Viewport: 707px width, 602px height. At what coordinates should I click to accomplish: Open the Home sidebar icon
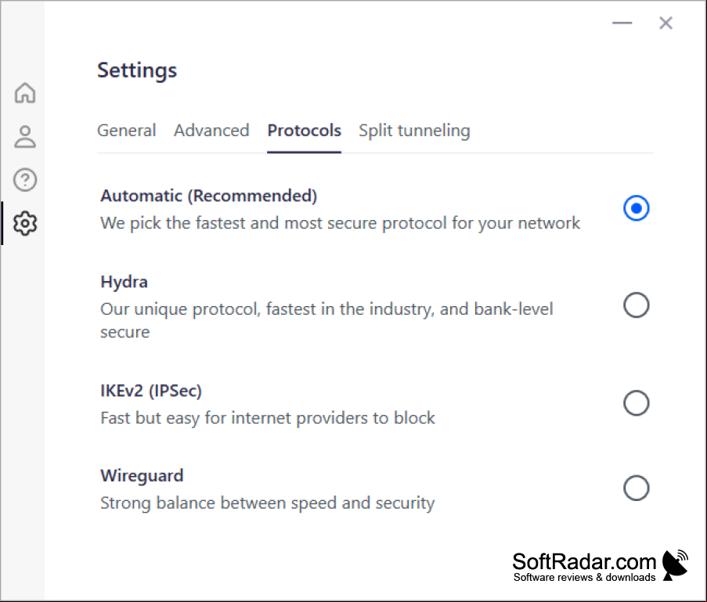(x=25, y=93)
